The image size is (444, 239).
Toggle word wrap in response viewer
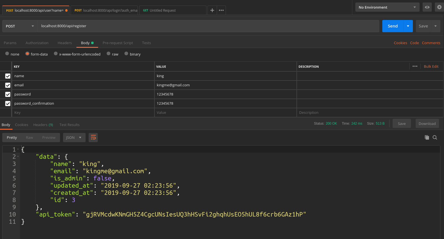[x=93, y=137]
